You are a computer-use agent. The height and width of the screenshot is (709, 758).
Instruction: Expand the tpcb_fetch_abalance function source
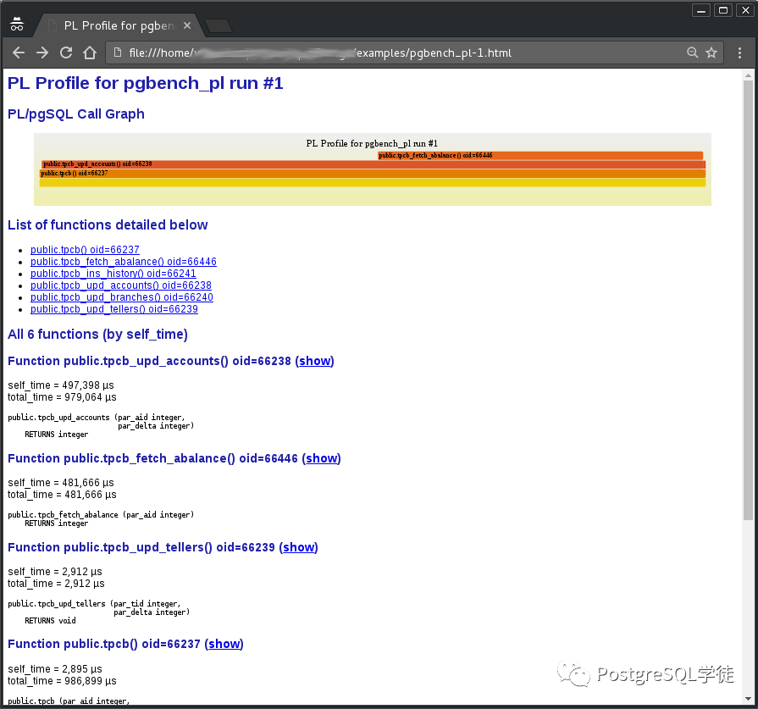pos(322,458)
